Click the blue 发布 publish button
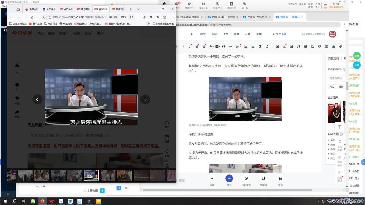365x205 pixels. [229, 178]
